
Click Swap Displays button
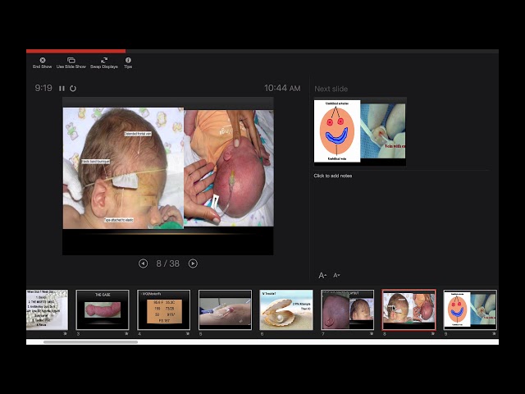104,62
